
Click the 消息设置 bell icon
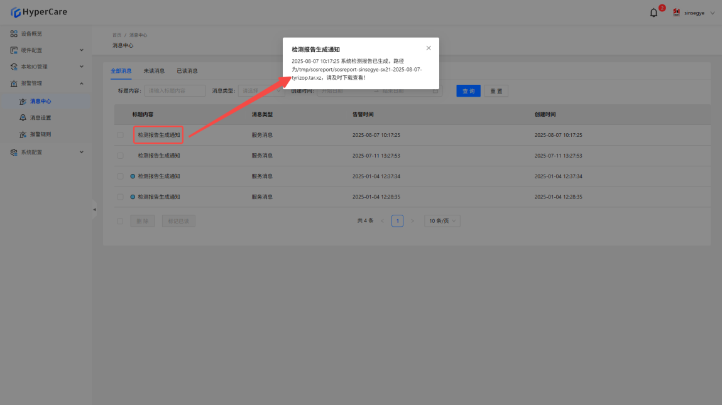23,118
